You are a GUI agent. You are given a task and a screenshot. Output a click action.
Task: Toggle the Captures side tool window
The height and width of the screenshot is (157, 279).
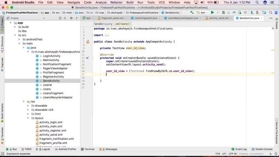click(2, 65)
